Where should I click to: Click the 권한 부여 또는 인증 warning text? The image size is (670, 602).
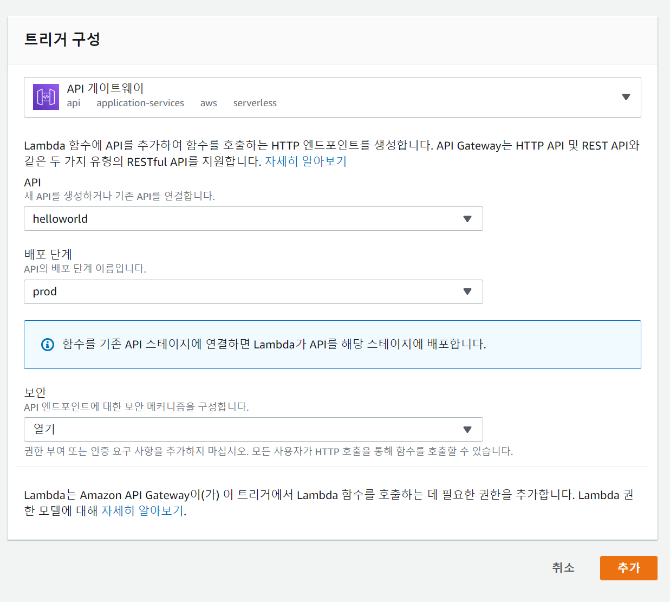coord(269,451)
